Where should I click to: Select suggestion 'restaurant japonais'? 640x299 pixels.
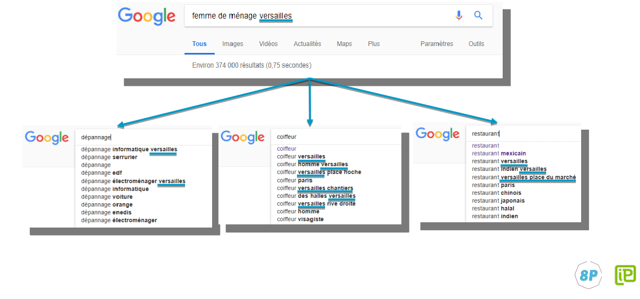click(498, 201)
